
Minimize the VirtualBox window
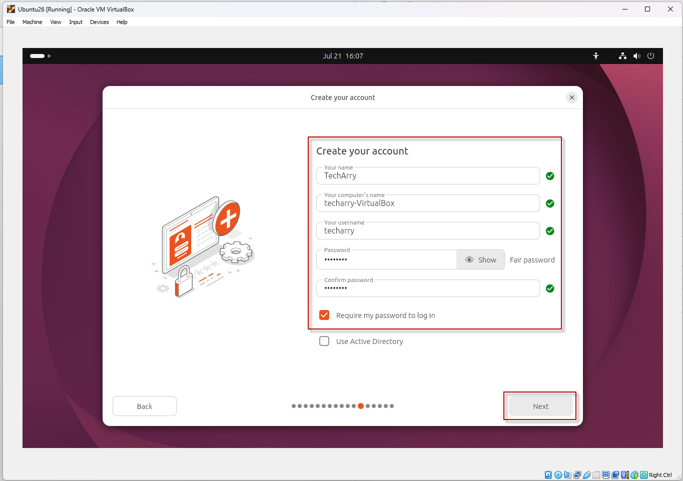click(x=625, y=9)
